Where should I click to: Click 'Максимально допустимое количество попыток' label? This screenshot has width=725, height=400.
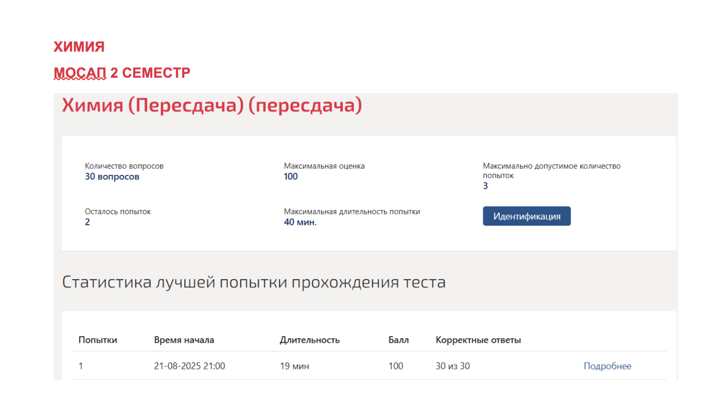click(x=551, y=170)
